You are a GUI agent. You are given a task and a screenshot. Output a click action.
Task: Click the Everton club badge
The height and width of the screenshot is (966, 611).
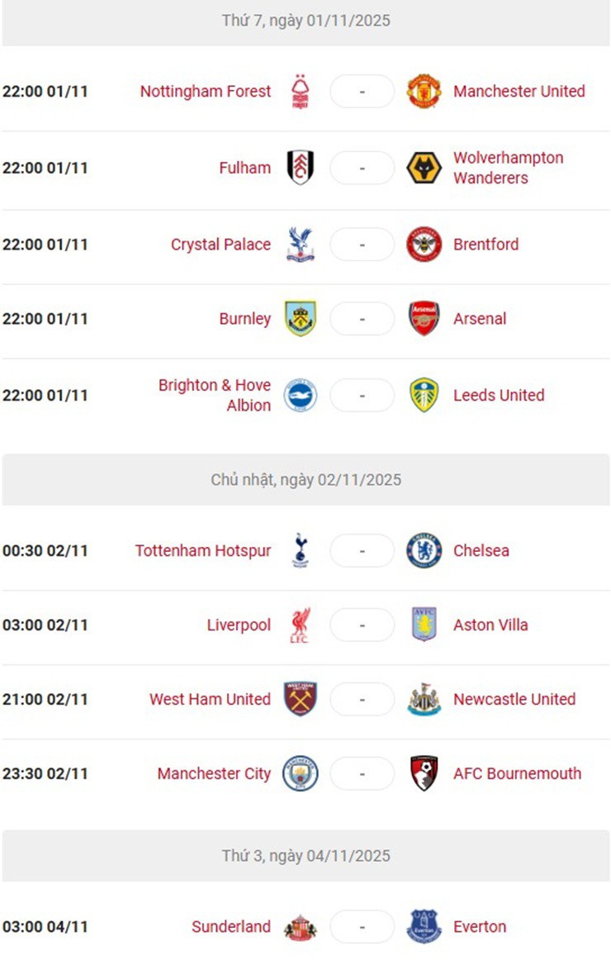[424, 927]
